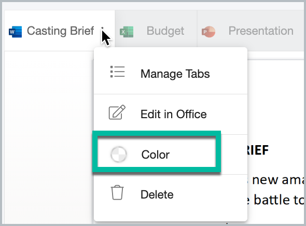The width and height of the screenshot is (306, 226).
Task: Click the PowerPoint icon on Presentation tab
Action: 208,32
